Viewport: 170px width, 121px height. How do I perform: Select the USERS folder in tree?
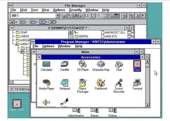point(22,36)
